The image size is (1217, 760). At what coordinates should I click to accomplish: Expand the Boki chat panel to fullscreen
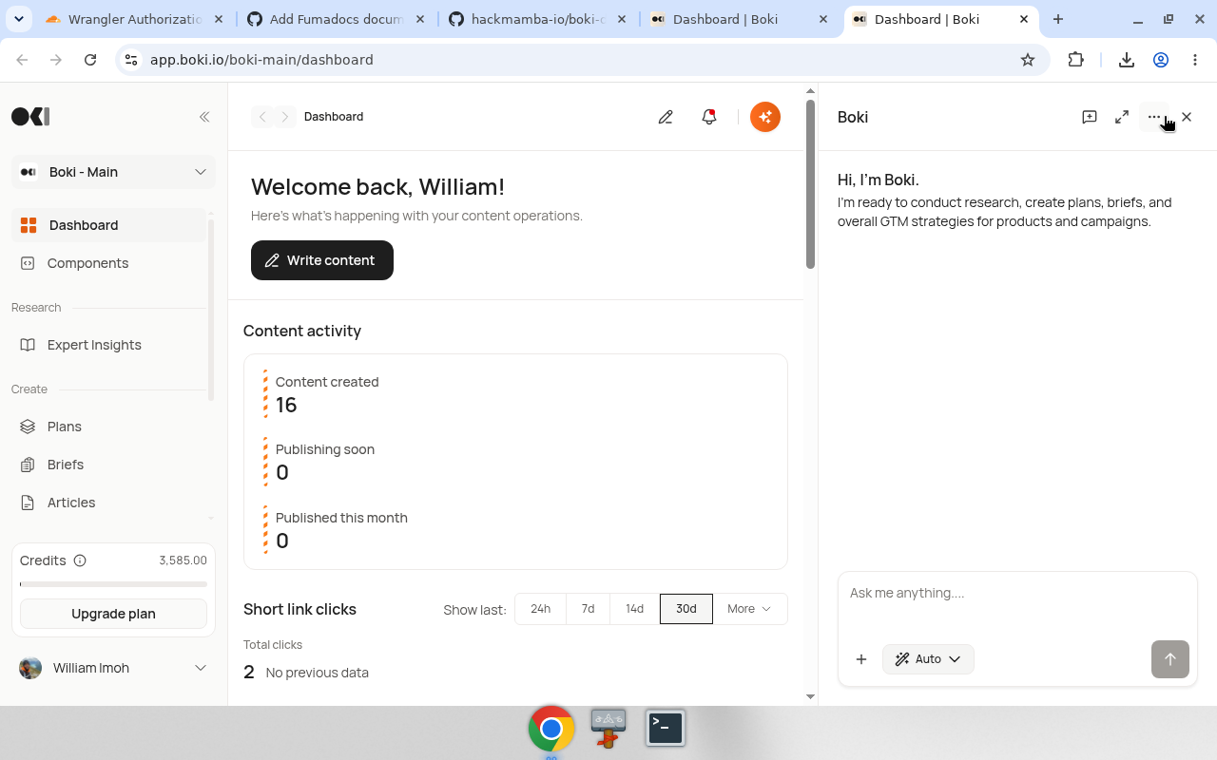(1122, 117)
